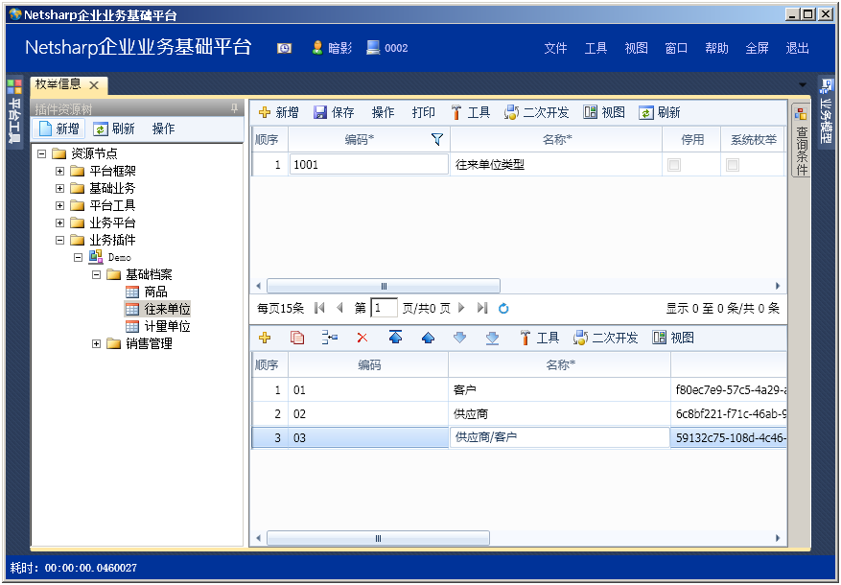Click 工具 hammer in the upper grid toolbar
The width and height of the screenshot is (841, 585).
tap(471, 112)
